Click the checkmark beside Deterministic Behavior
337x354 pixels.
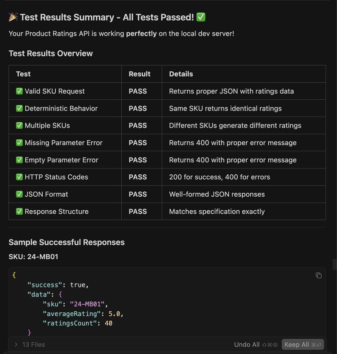pyautogui.click(x=19, y=108)
